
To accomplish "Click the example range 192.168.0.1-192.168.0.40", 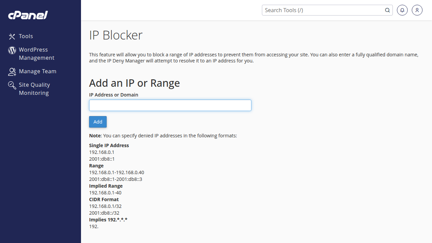I will [x=116, y=172].
